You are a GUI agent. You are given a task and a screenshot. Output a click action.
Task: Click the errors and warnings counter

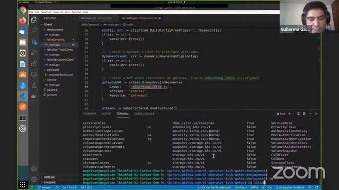86,187
